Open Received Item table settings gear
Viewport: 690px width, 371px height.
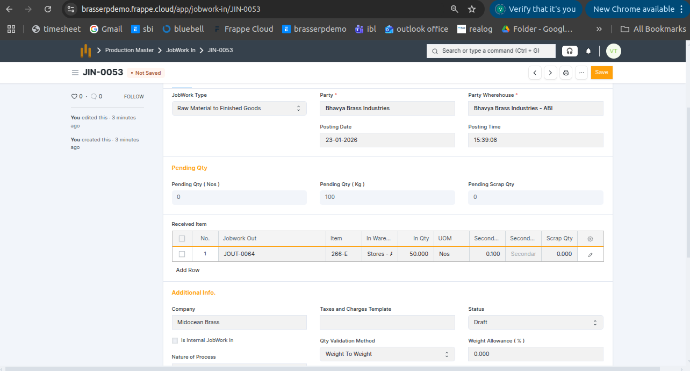click(x=590, y=239)
